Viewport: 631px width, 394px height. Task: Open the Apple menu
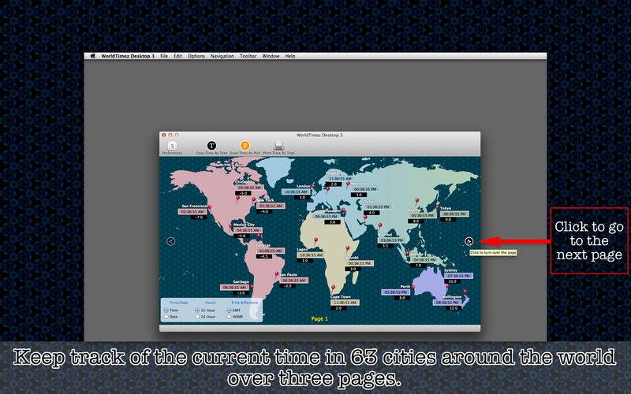point(93,56)
